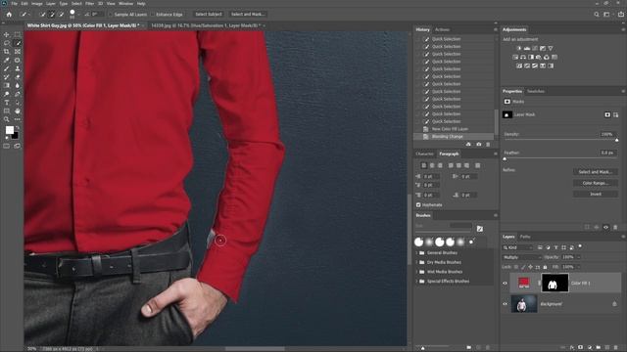This screenshot has width=627, height=352.
Task: Click the Invert mask button
Action: point(596,194)
